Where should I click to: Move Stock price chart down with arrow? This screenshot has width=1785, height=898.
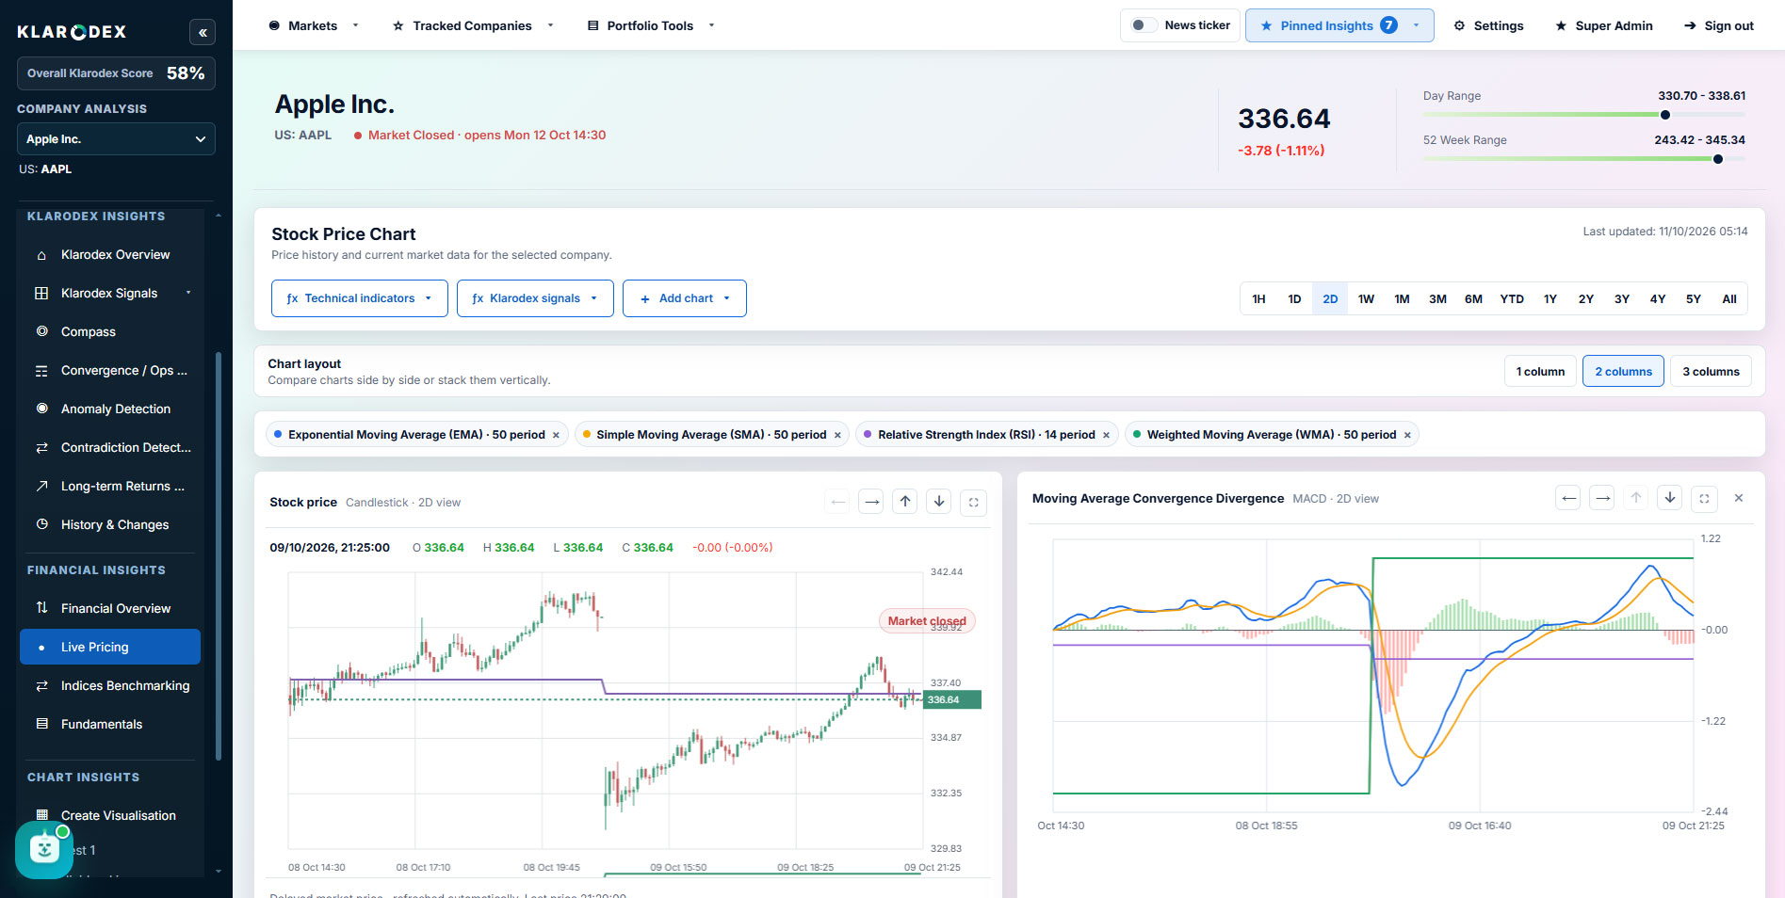coord(939,502)
